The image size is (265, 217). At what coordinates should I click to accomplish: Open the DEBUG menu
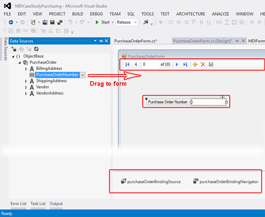[x=96, y=14]
